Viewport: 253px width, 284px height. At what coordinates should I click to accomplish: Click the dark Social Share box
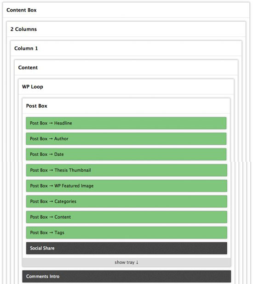pos(126,248)
